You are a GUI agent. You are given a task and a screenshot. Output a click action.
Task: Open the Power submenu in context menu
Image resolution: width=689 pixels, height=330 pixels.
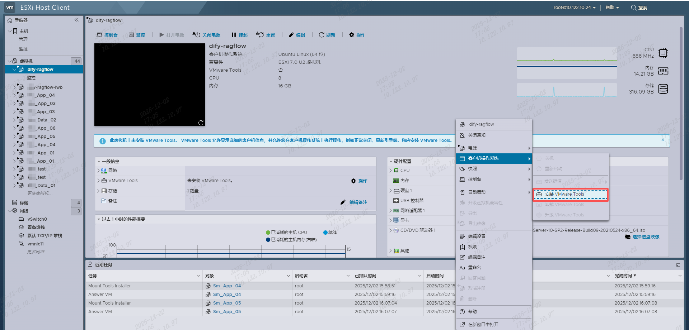click(494, 148)
